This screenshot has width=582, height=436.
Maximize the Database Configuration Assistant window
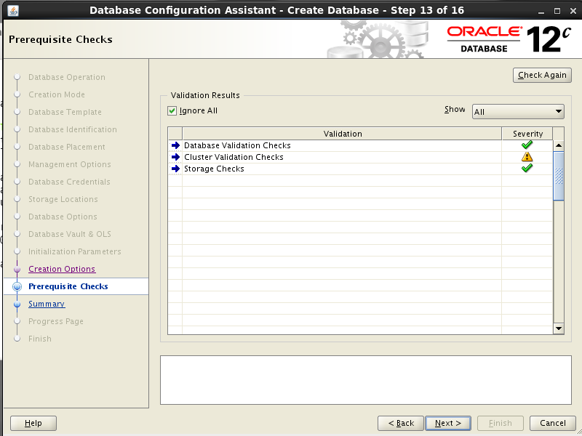pos(557,11)
